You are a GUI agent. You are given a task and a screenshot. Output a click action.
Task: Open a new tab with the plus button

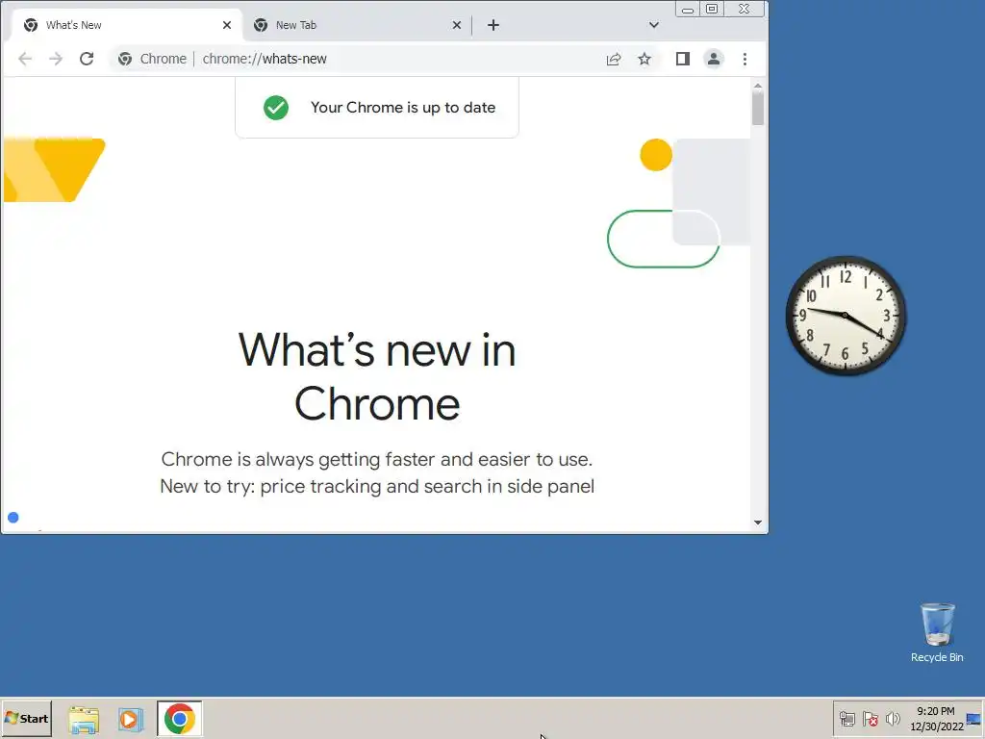click(x=493, y=25)
